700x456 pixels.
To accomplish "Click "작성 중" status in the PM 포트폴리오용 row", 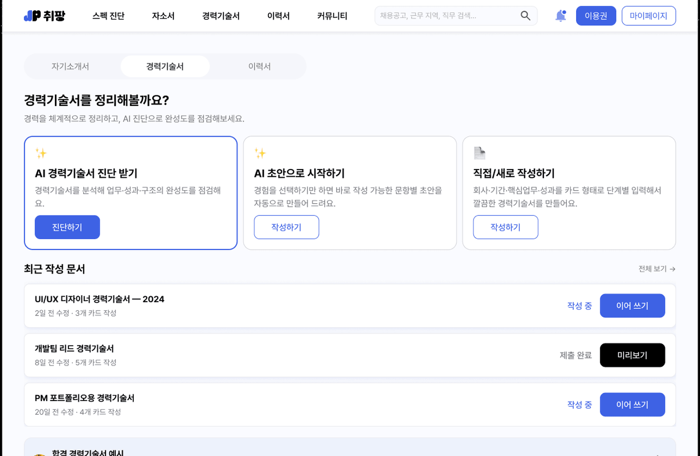I will point(579,404).
